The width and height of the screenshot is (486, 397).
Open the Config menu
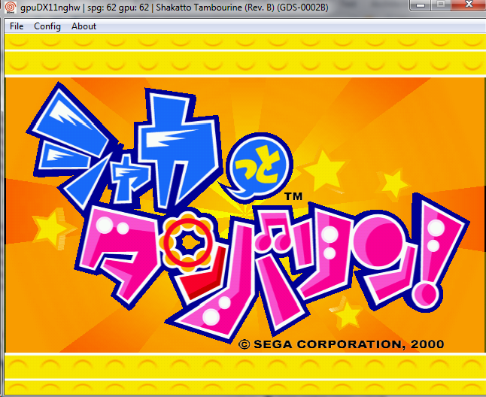47,26
